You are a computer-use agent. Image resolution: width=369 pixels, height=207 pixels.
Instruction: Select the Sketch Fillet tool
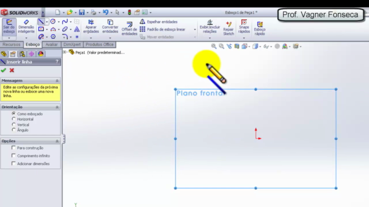point(65,37)
